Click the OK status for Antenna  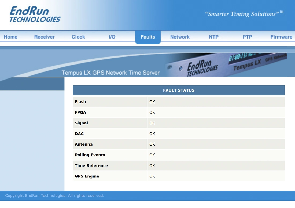[x=152, y=144]
